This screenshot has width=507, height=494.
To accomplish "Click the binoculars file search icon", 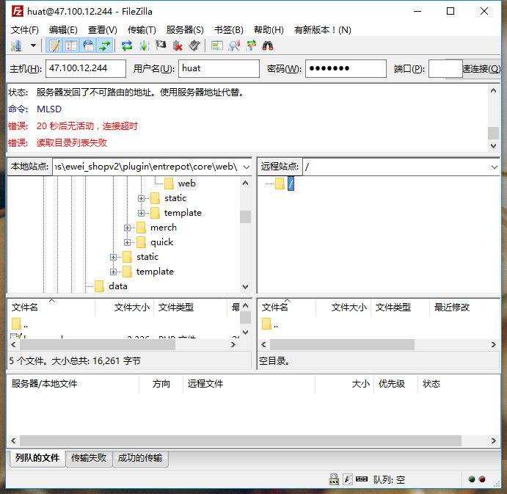I will 268,46.
